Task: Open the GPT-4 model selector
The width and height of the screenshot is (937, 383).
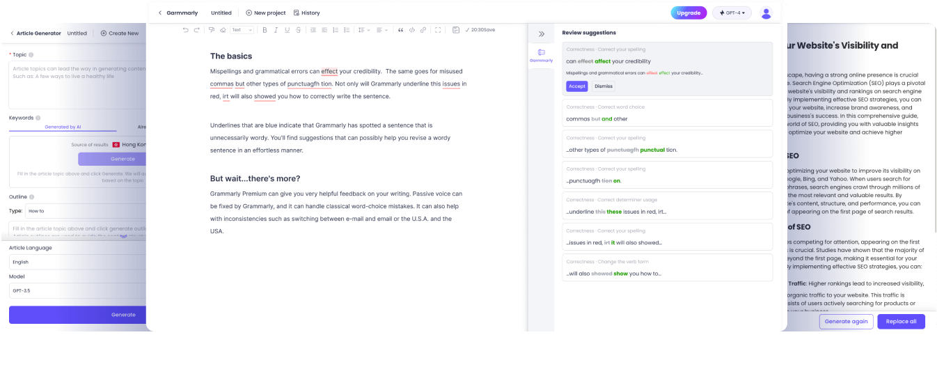Action: coord(732,13)
